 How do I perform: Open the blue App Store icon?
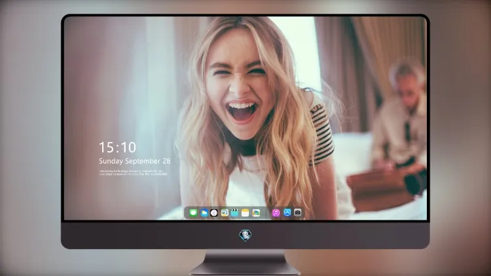tap(287, 213)
